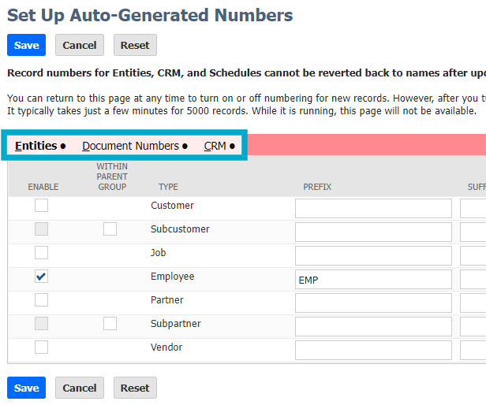Enable auto-numbering for Partner
Image resolution: width=486 pixels, height=405 pixels.
click(x=41, y=300)
